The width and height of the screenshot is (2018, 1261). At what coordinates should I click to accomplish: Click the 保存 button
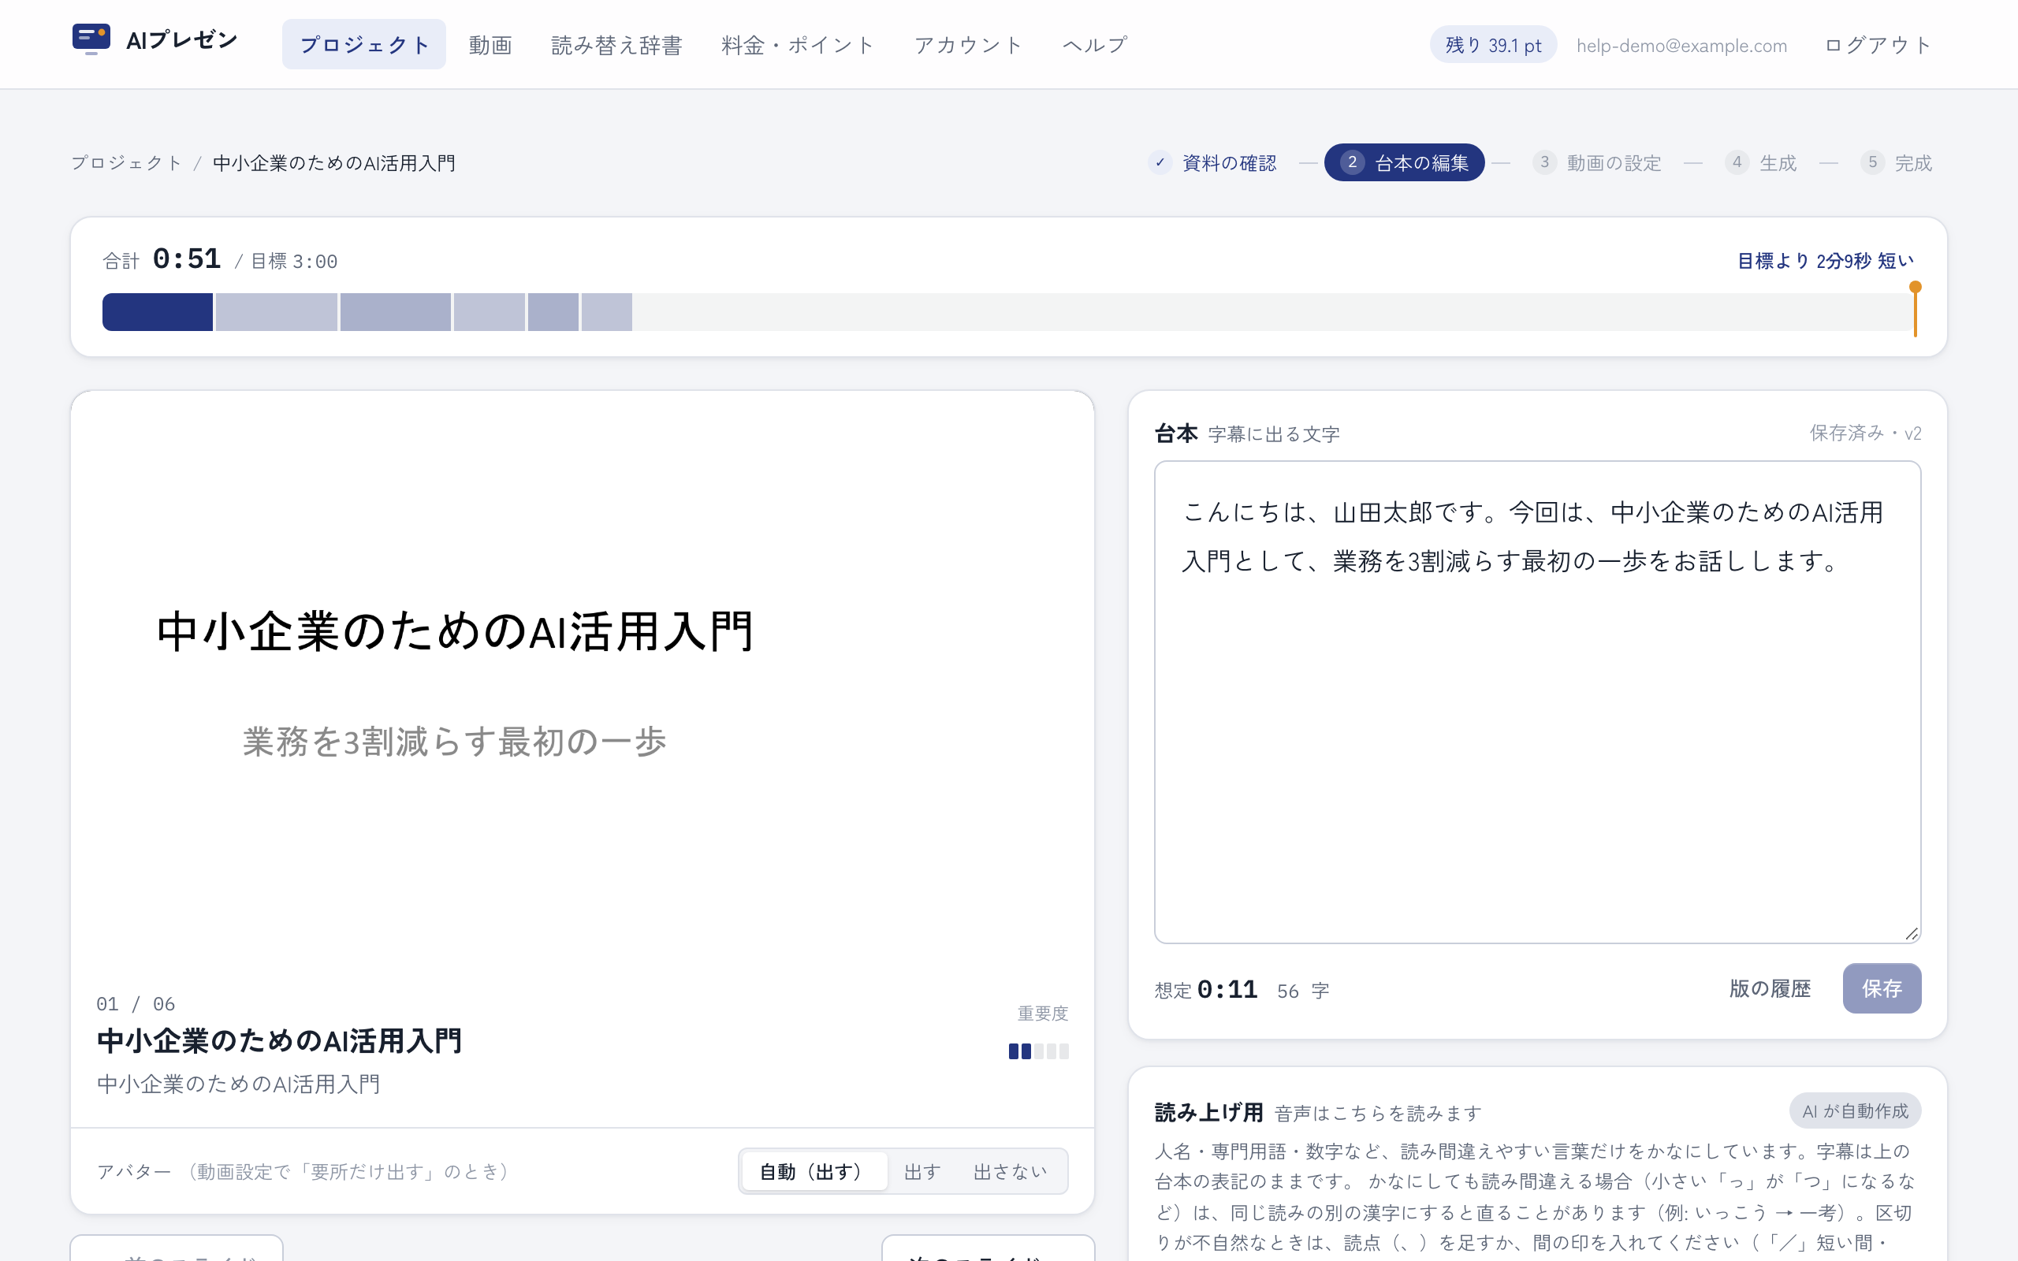coord(1882,988)
